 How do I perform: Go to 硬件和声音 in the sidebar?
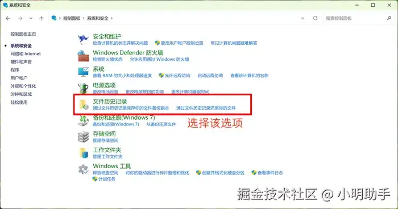[21, 62]
